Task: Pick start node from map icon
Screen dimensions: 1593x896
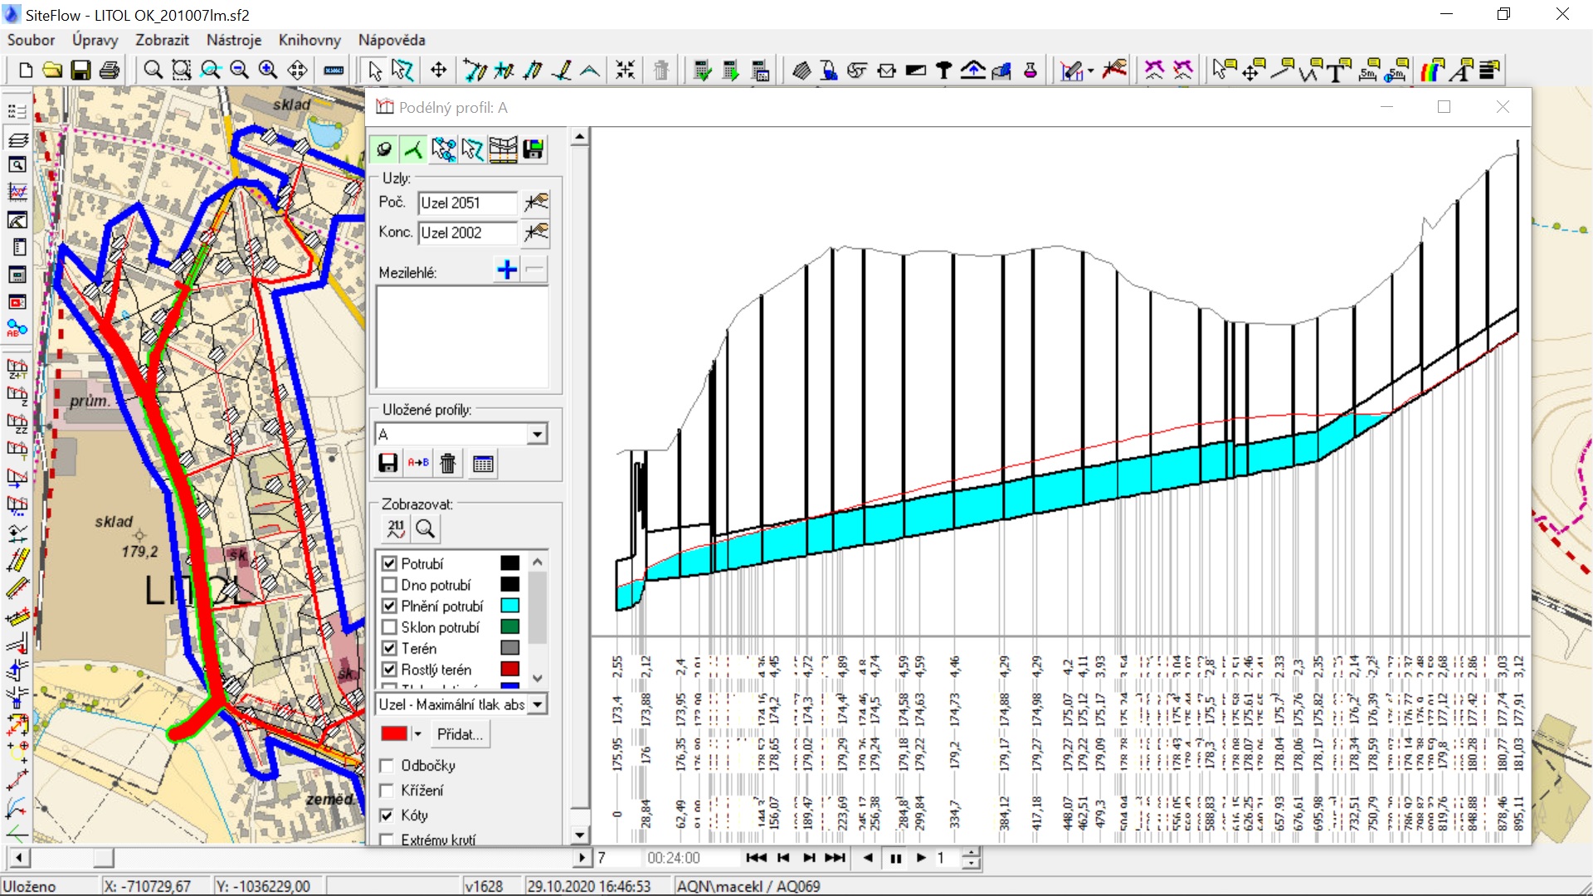Action: point(537,202)
